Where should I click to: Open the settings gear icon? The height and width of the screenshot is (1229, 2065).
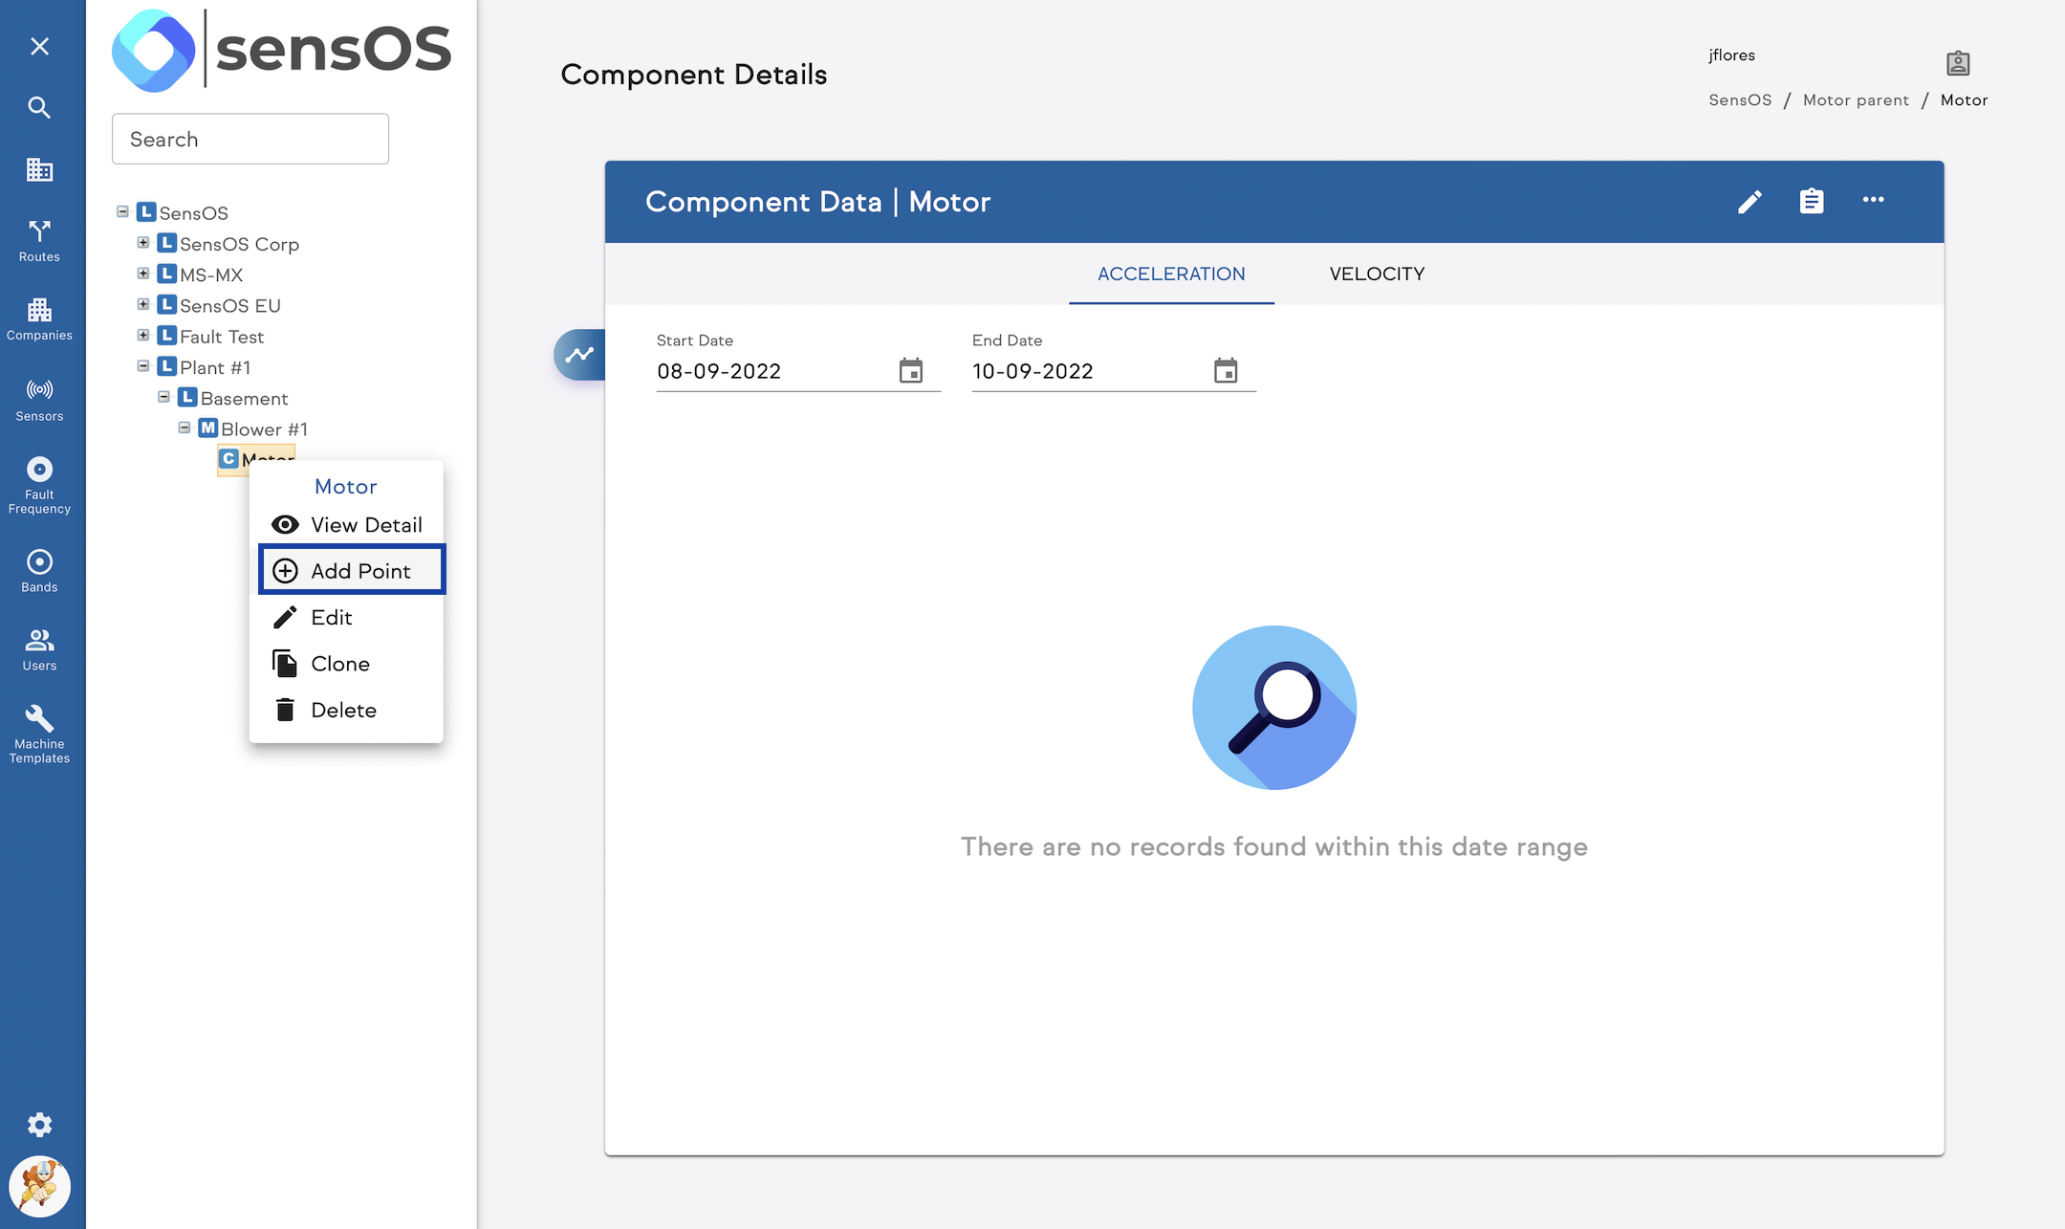point(39,1125)
